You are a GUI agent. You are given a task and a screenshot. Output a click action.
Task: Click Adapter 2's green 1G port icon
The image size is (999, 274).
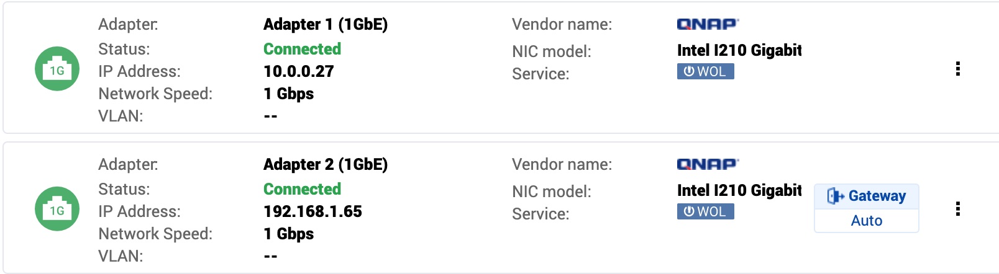click(57, 209)
